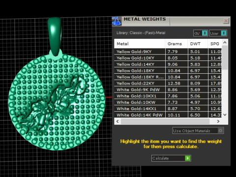
Task: Select the Yellow Gold:22KY row
Action: [x=168, y=84]
